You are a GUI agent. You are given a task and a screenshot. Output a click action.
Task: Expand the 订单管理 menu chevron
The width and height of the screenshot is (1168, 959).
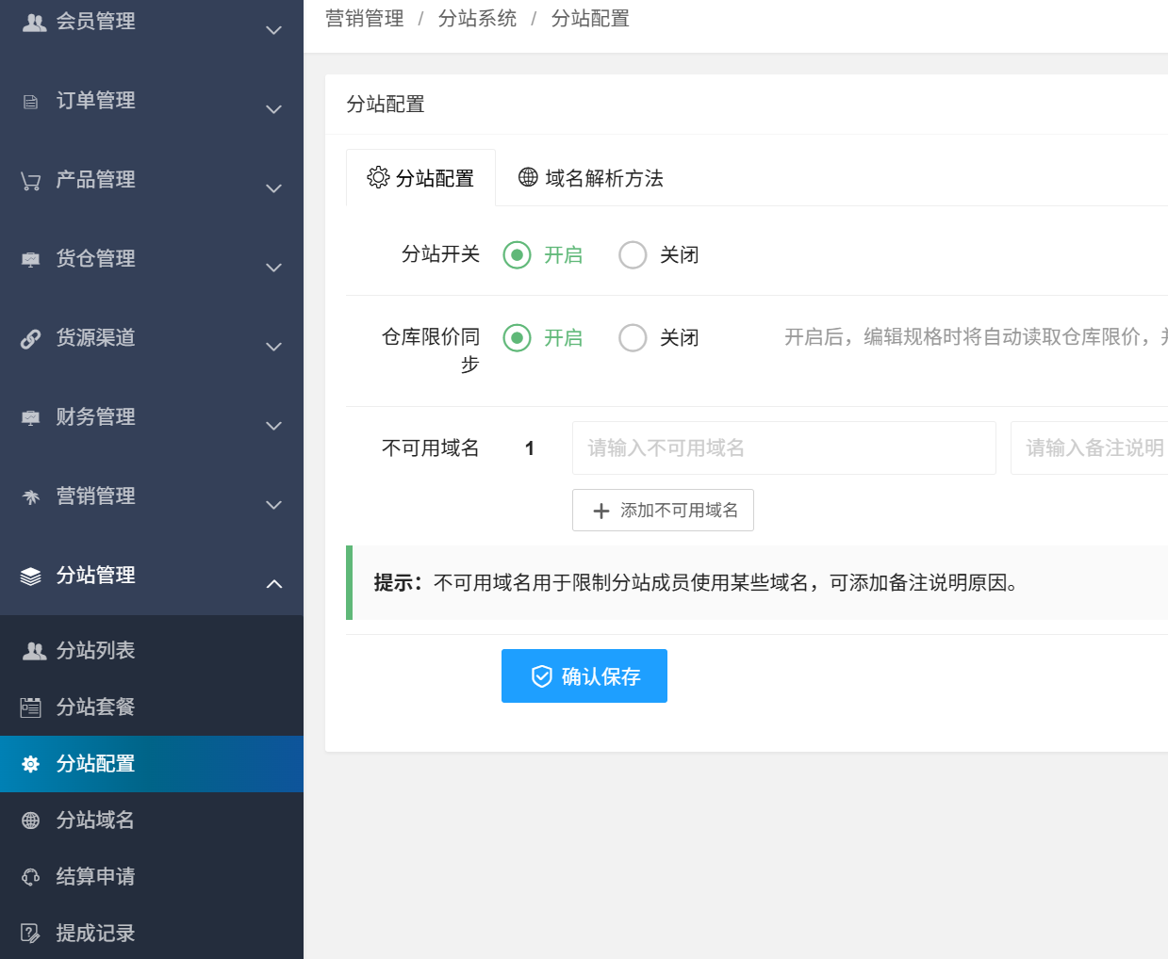click(x=274, y=109)
